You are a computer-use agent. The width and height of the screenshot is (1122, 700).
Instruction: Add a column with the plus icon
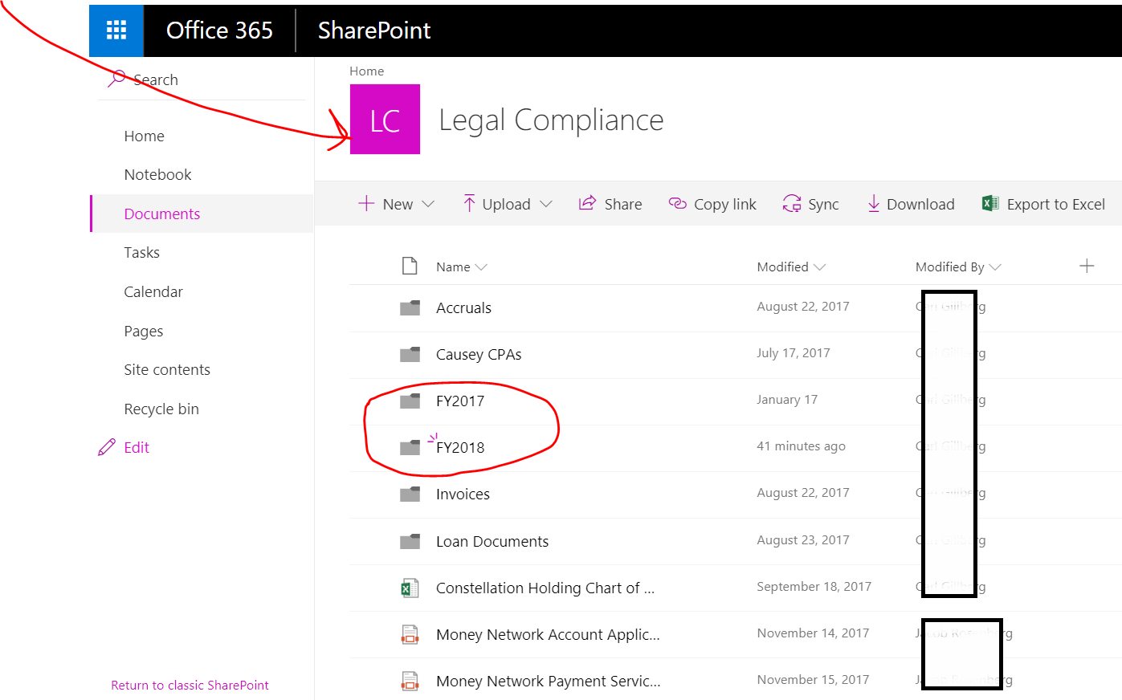(x=1087, y=266)
